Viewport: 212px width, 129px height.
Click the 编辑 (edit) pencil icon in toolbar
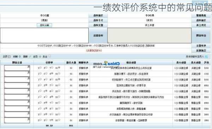(x=30, y=57)
